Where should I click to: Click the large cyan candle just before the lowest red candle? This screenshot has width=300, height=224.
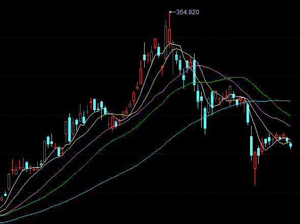pos(252,145)
